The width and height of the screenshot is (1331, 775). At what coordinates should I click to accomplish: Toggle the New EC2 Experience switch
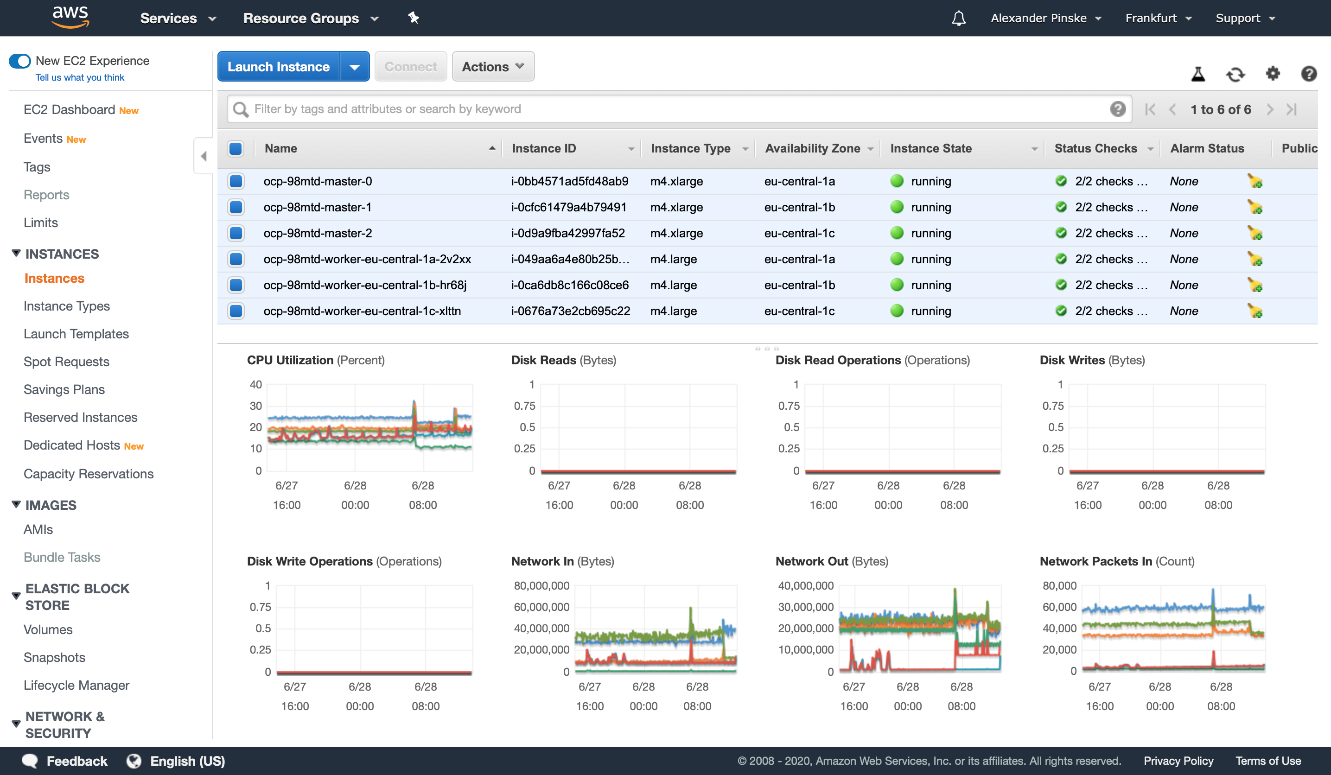(20, 61)
